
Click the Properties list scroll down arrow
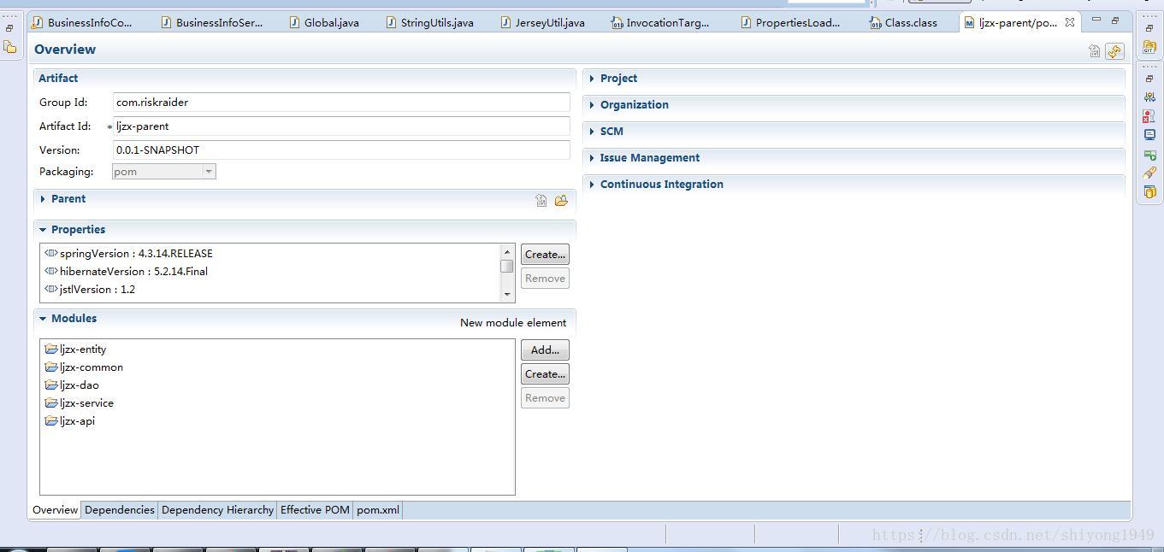pos(507,295)
